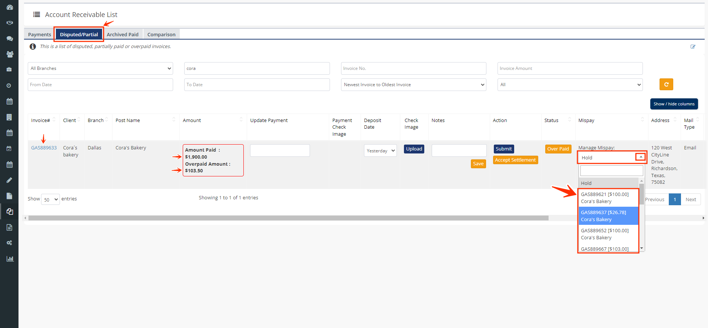The image size is (708, 328).
Task: Open the All Branches dropdown
Action: [100, 68]
